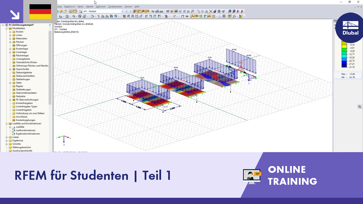Click the magnifier icon at right edge
Image resolution: width=363 pixels, height=204 pixels.
click(x=359, y=107)
